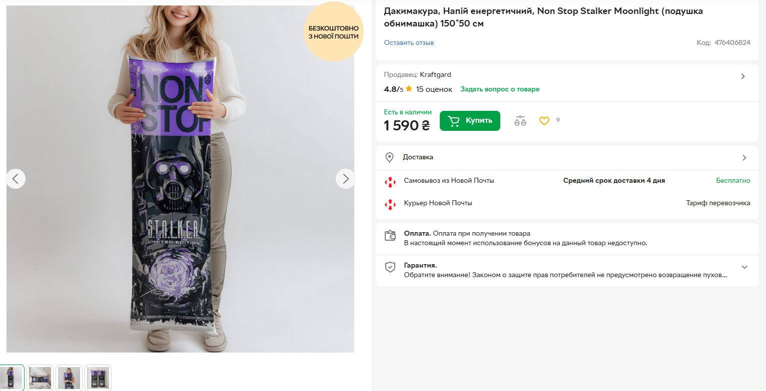Select the bedroom pillow thumbnail
This screenshot has height=391, width=766.
coord(40,378)
